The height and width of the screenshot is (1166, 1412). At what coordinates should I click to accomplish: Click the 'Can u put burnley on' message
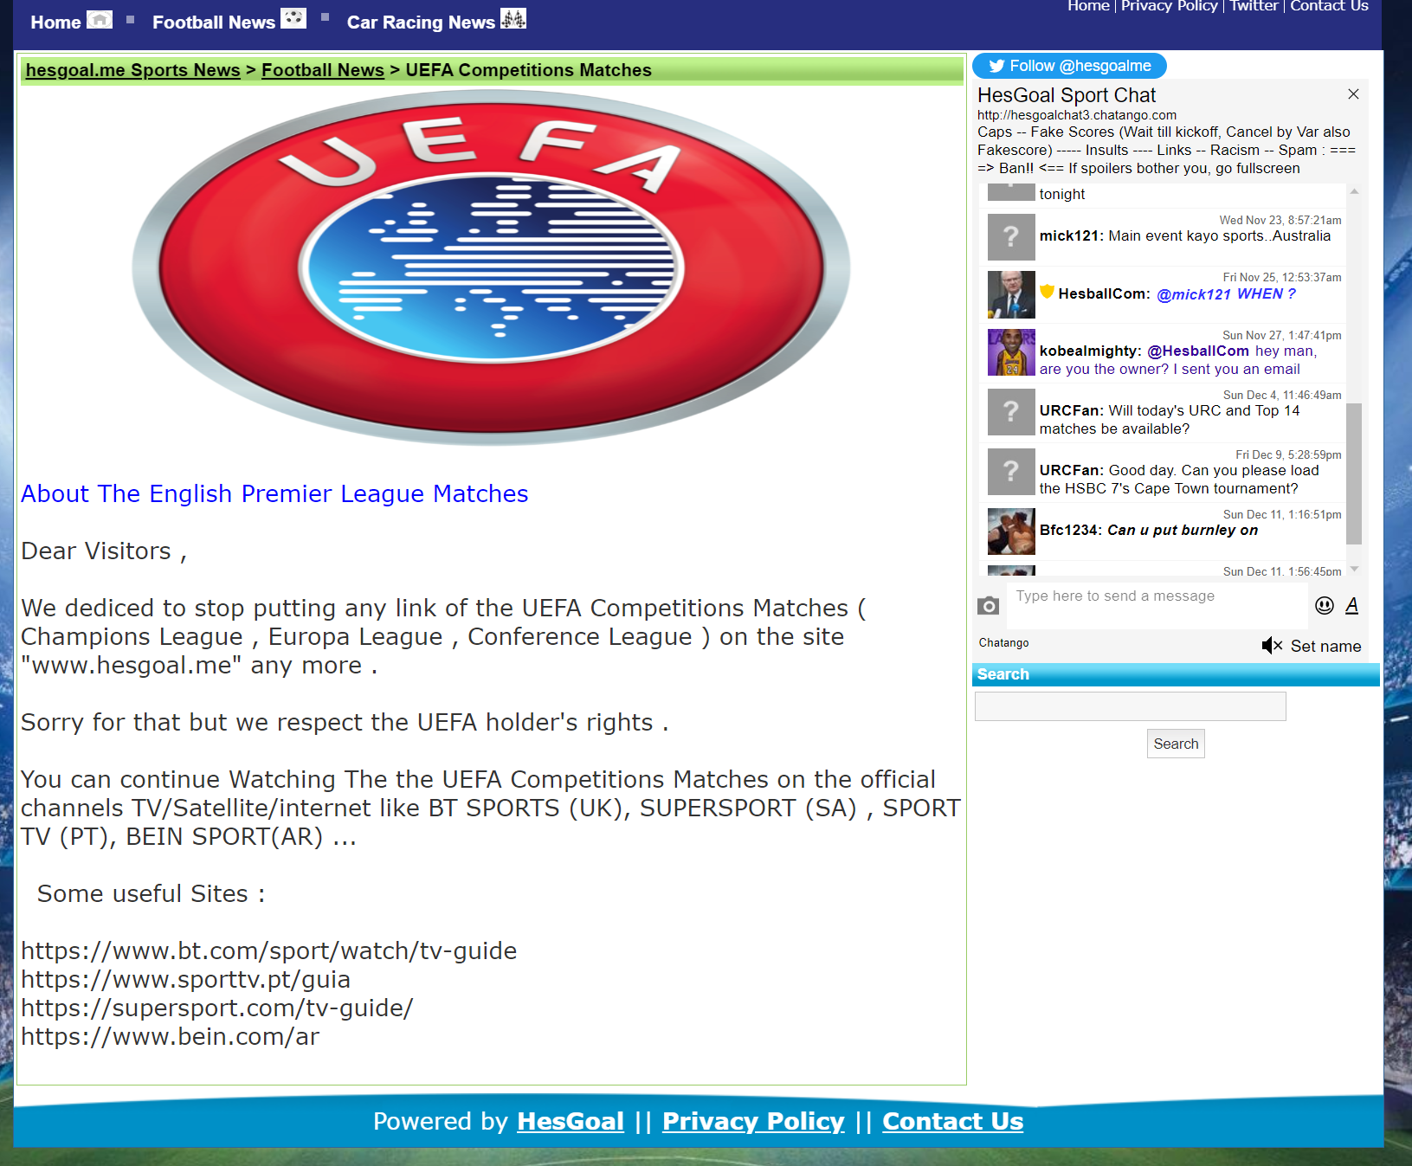[1183, 530]
